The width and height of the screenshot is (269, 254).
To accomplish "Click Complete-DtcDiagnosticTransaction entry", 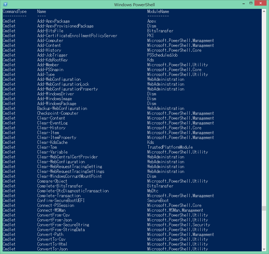I will point(73,191).
